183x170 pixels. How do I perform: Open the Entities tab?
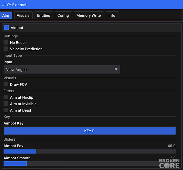point(44,15)
